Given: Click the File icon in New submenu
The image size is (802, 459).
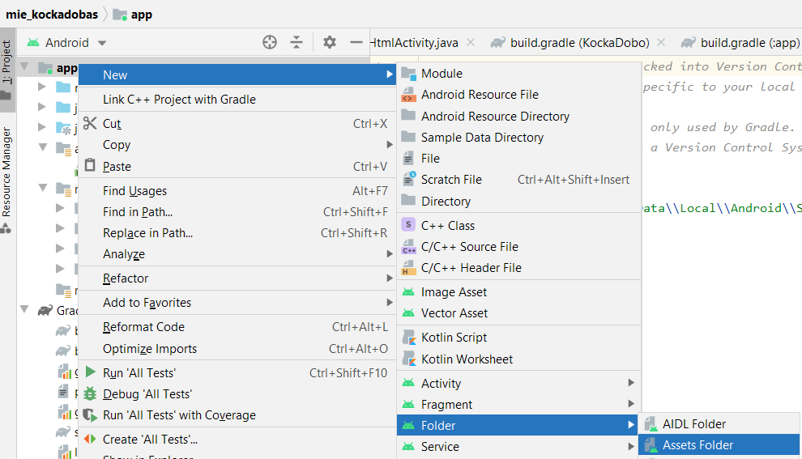Looking at the screenshot, I should pos(408,158).
